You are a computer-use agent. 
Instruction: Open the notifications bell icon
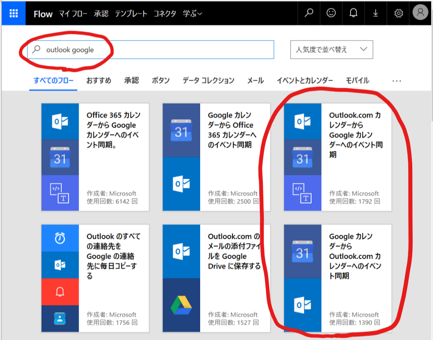[x=353, y=13]
